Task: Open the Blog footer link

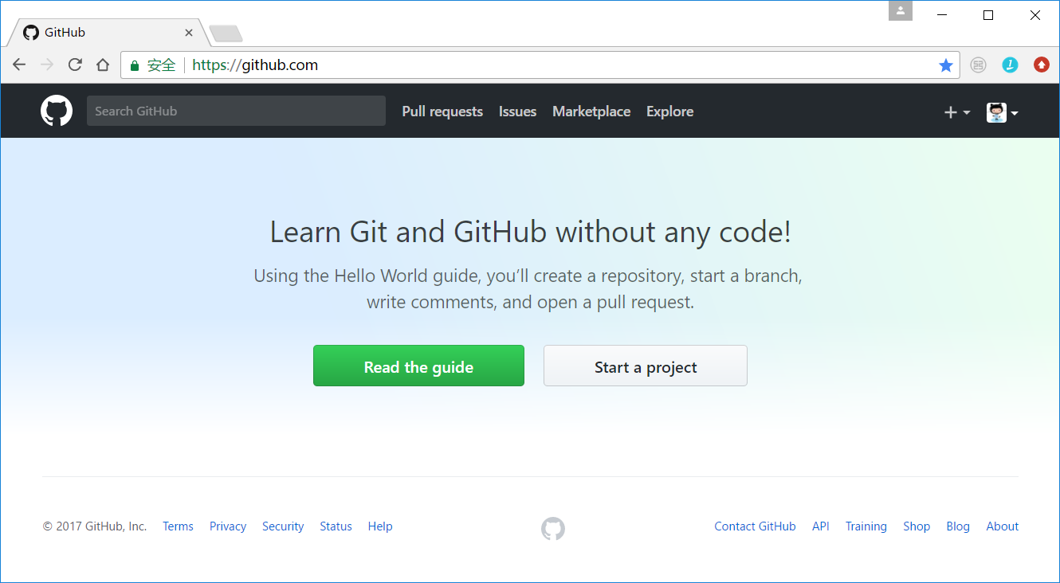Action: coord(958,526)
